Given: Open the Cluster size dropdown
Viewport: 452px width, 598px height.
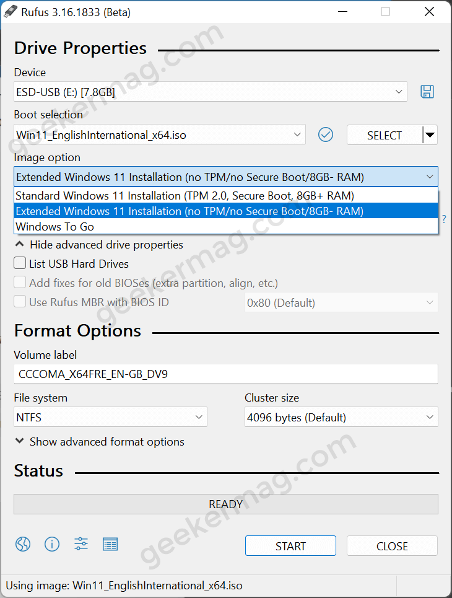Looking at the screenshot, I should tap(342, 417).
